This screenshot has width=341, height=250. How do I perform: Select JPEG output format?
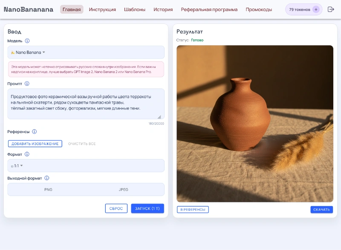123,189
